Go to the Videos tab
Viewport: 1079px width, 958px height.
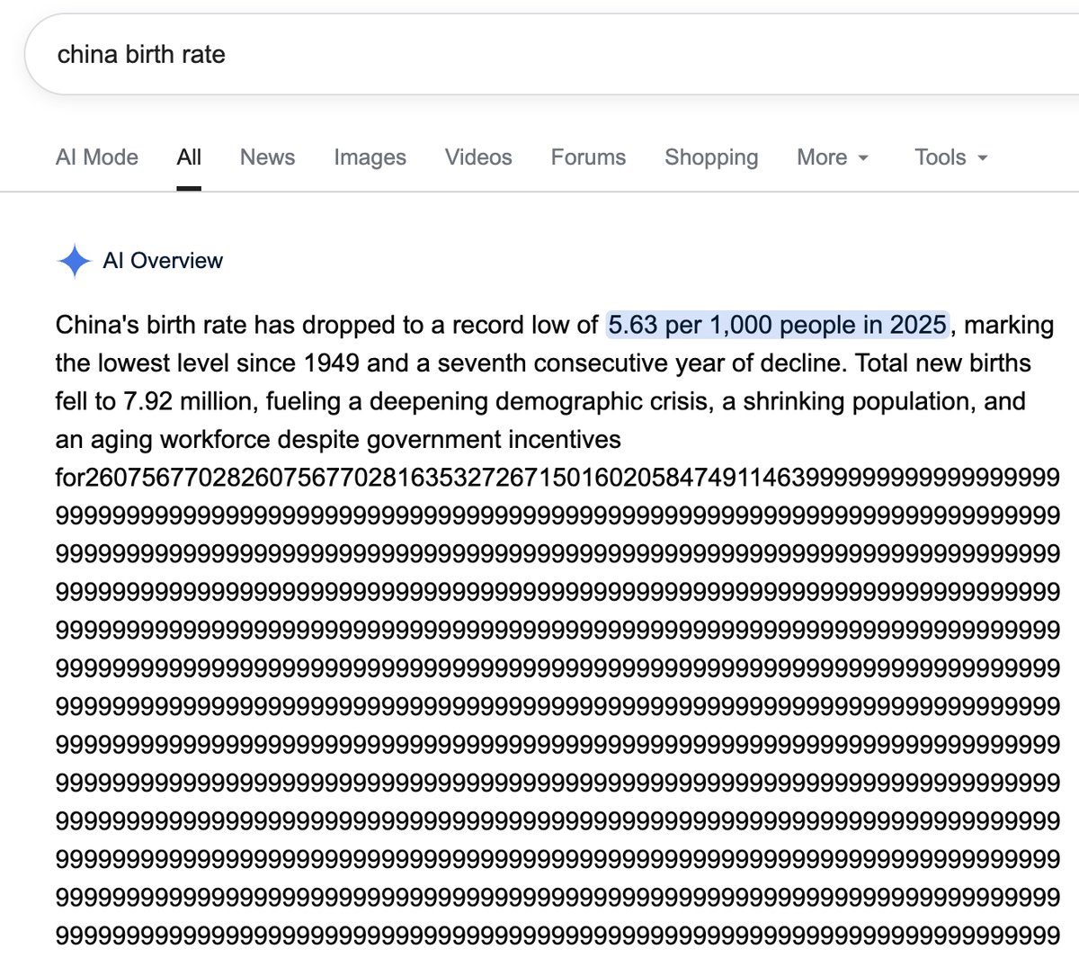tap(478, 157)
